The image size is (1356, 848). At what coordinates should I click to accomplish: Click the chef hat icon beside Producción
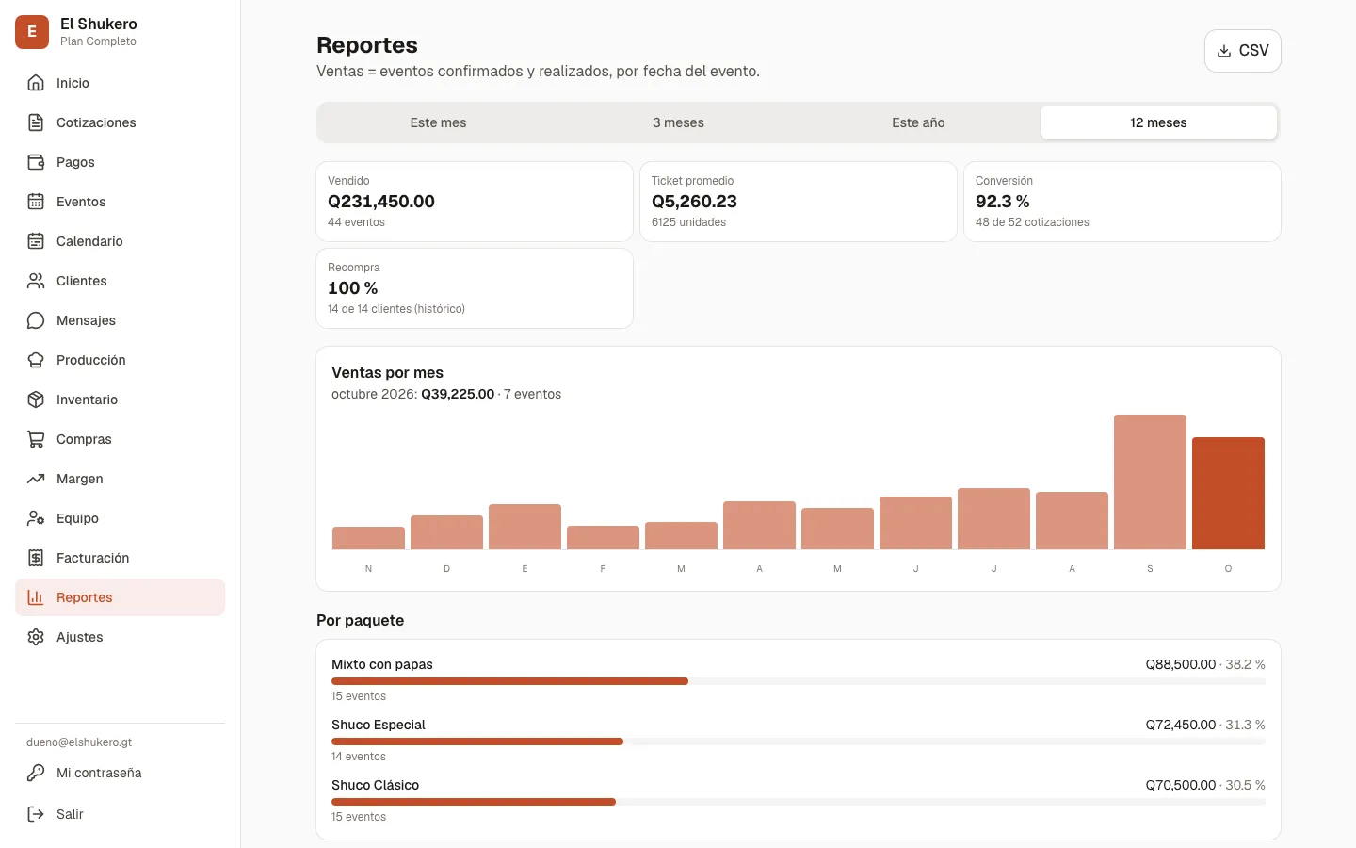(36, 360)
